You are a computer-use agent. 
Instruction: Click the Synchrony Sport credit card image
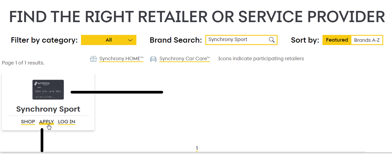tap(48, 90)
